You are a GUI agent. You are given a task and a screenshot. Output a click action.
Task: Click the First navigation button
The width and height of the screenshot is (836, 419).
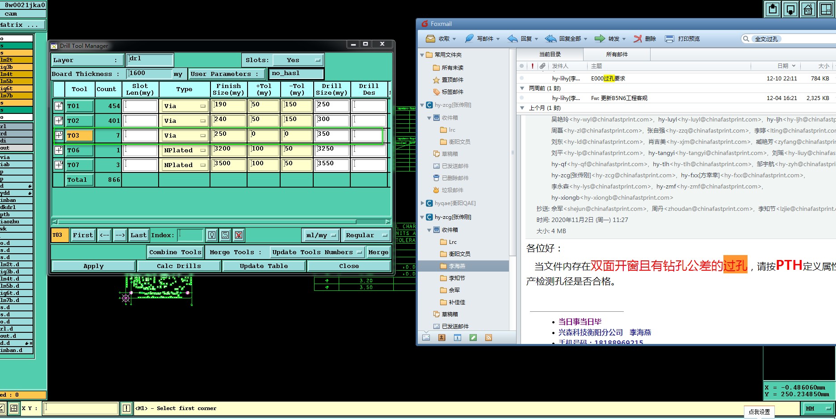(x=83, y=235)
